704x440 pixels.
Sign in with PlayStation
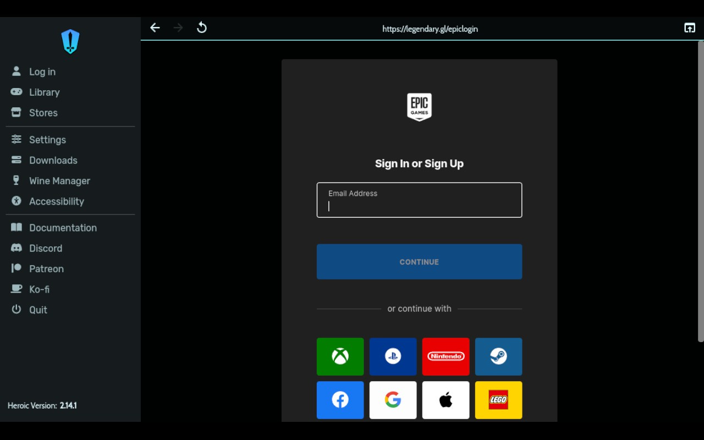pyautogui.click(x=393, y=356)
